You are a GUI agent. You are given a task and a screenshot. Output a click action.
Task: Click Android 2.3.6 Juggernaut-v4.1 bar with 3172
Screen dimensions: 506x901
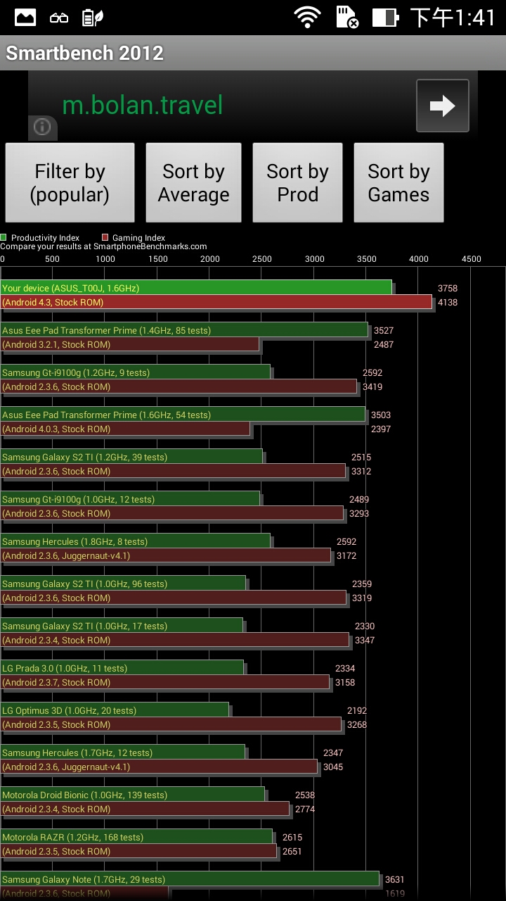(x=166, y=555)
